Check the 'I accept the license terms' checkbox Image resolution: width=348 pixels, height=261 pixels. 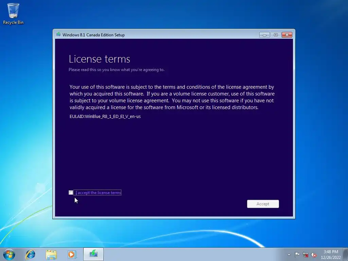coord(71,192)
